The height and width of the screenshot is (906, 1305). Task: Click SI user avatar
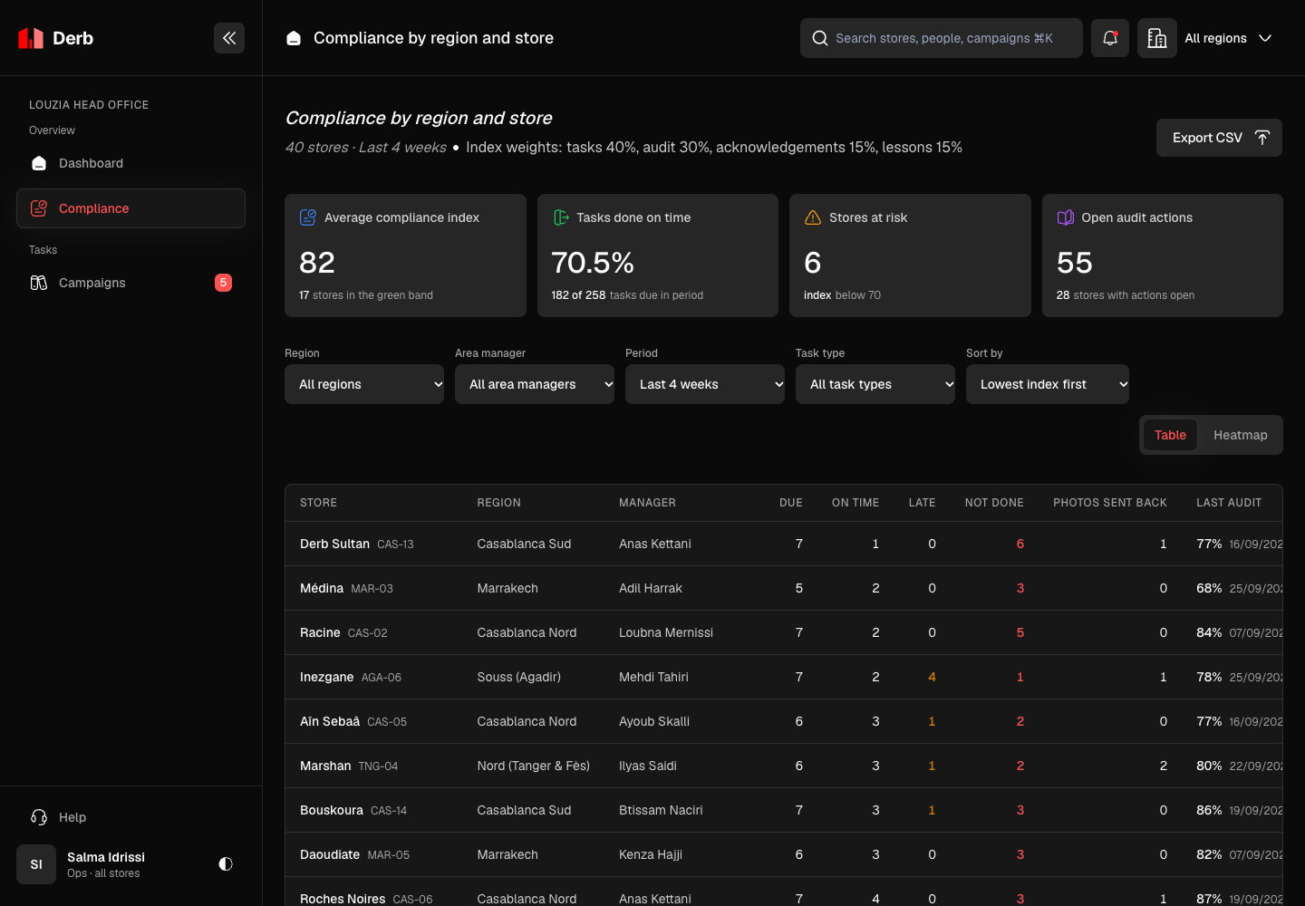click(36, 864)
